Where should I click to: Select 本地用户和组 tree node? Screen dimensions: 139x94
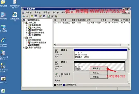click(x=37, y=30)
